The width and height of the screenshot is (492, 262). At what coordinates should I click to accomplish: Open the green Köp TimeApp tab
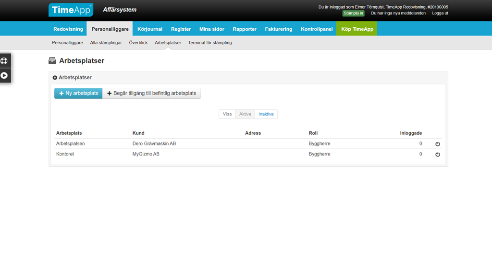[357, 29]
